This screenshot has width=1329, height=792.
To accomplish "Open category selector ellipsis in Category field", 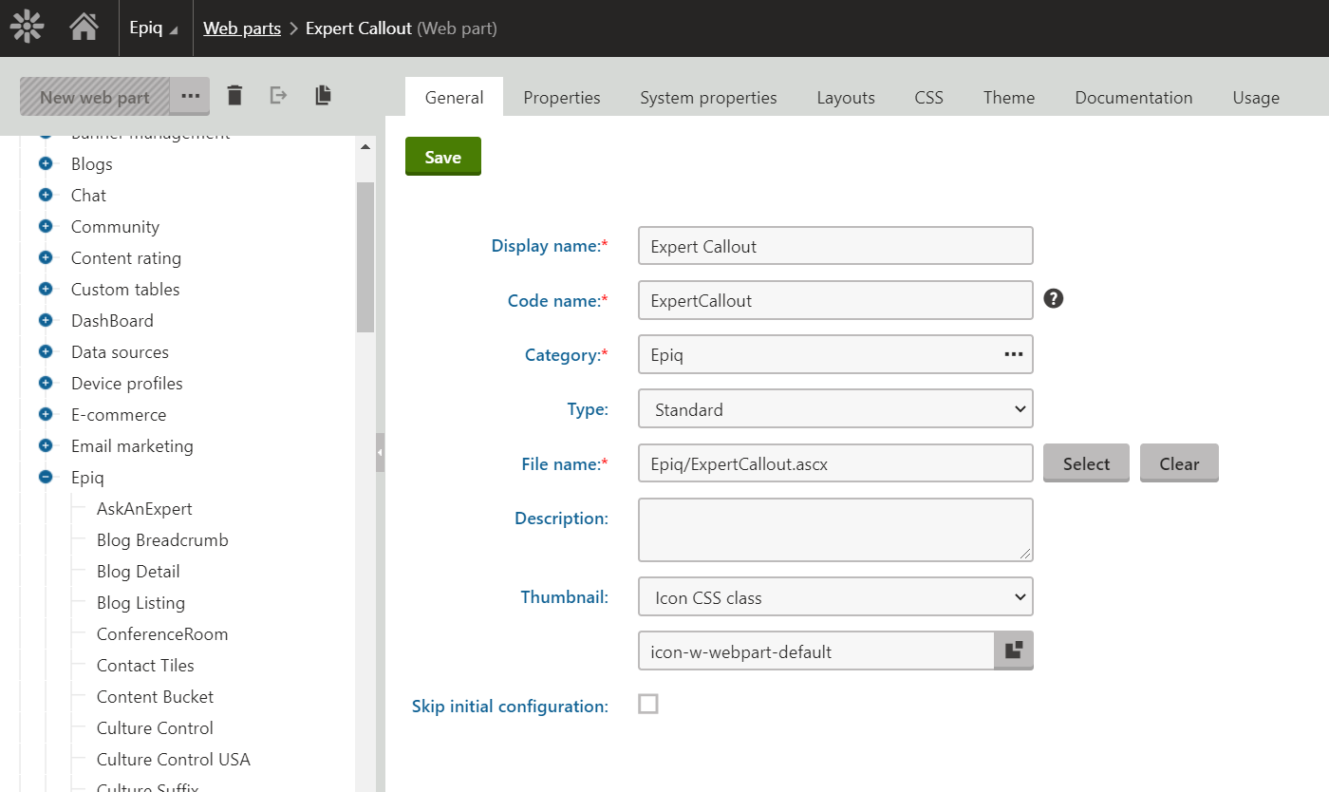I will pyautogui.click(x=1013, y=354).
